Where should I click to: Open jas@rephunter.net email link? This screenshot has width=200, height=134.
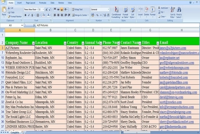coord(169,58)
